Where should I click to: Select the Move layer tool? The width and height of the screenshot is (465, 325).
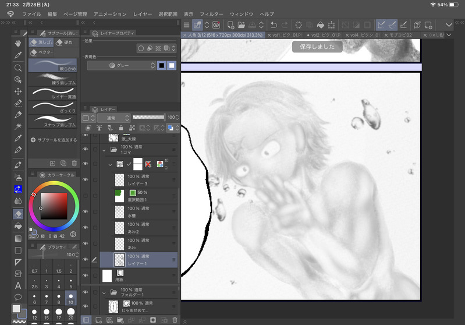point(18,91)
